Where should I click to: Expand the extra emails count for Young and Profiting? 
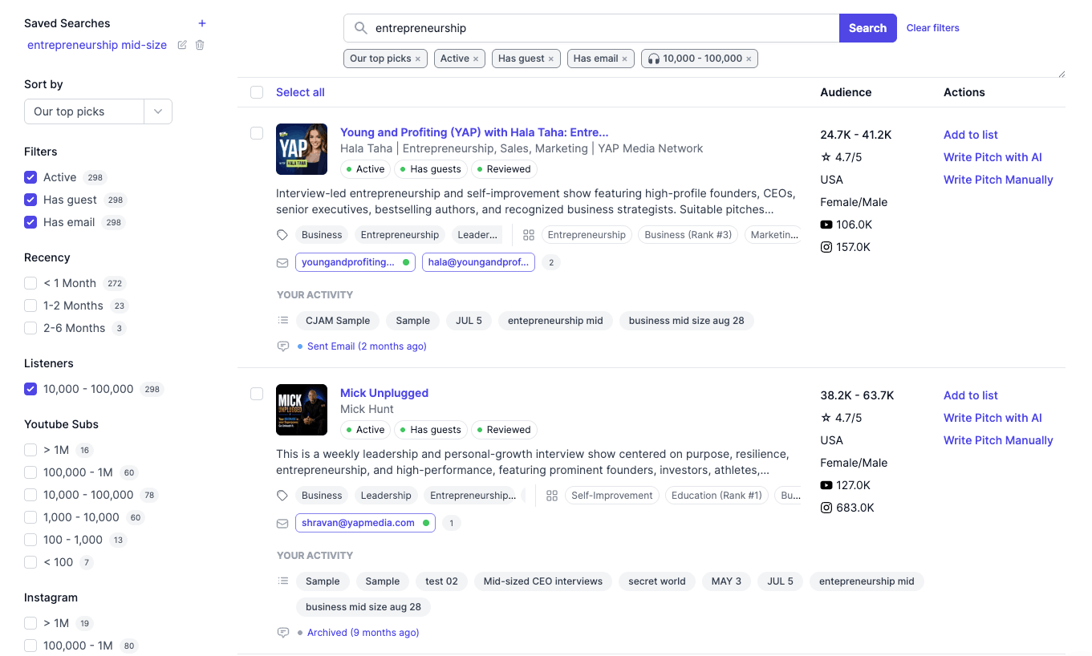550,262
